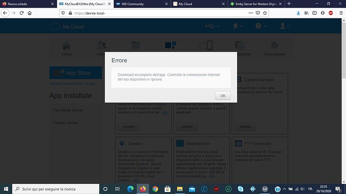This screenshot has width=346, height=194.
Task: Open the Firefox account icon
Action: point(322,13)
